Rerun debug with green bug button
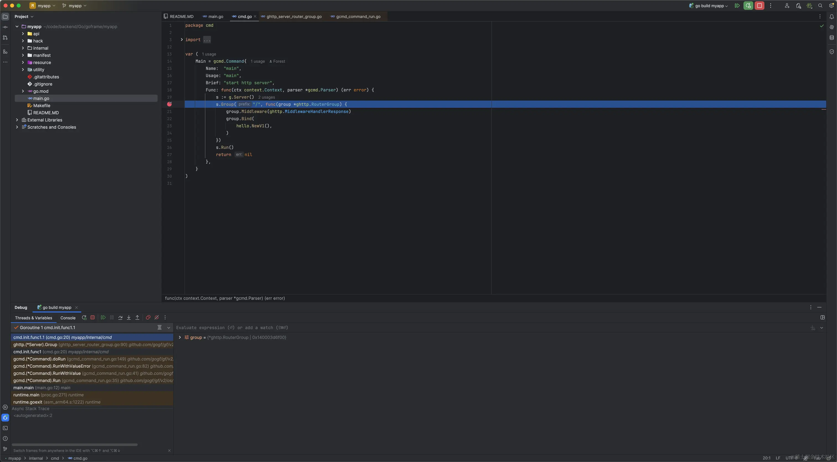837x462 pixels. 748,6
